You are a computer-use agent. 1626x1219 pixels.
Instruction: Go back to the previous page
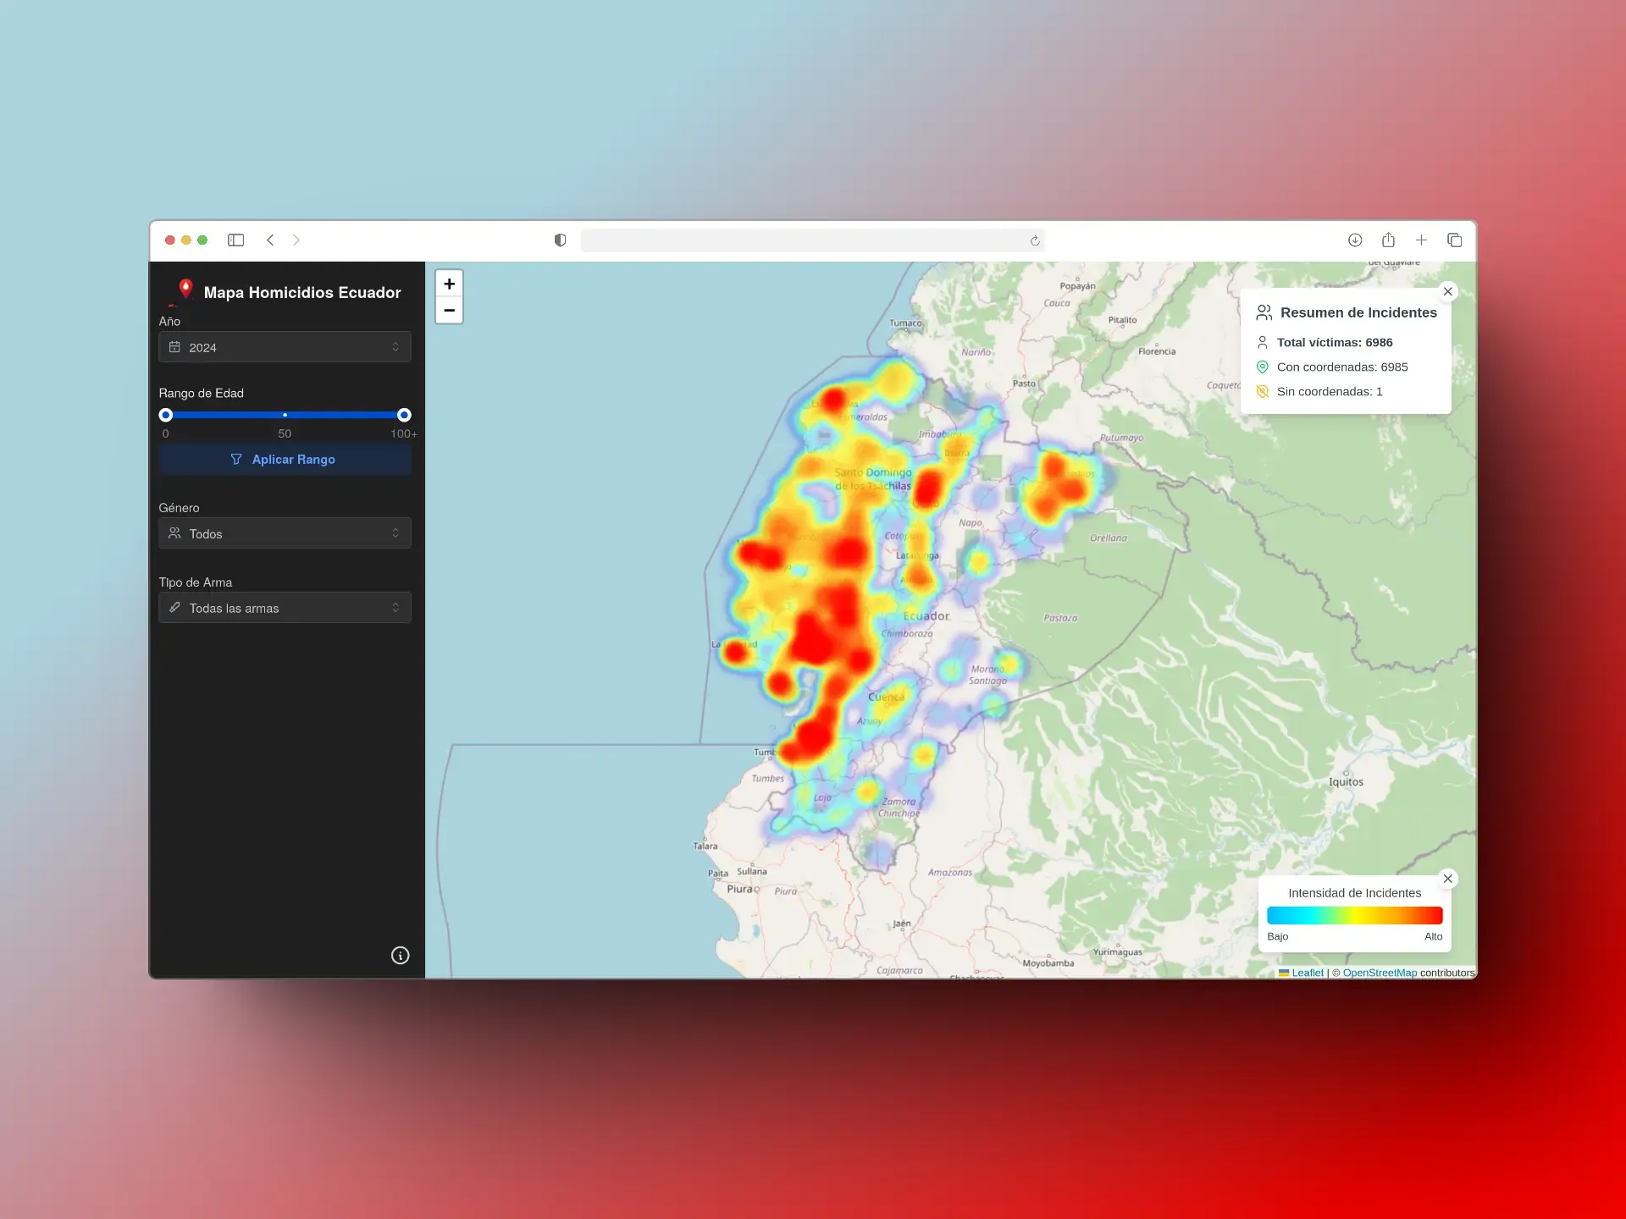pos(270,240)
